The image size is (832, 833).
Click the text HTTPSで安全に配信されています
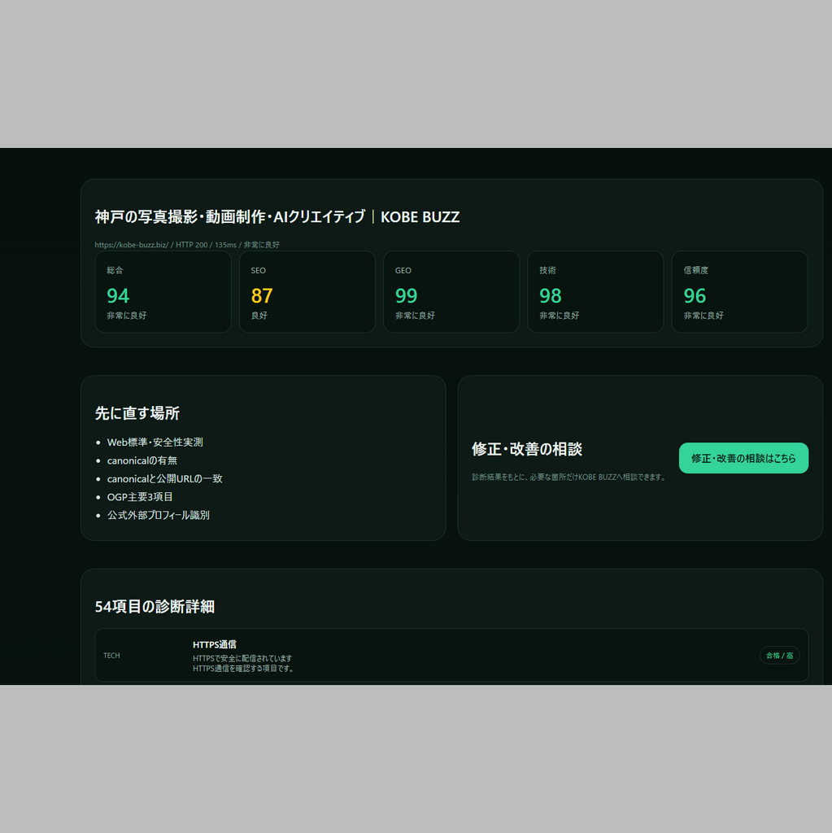[x=242, y=658]
